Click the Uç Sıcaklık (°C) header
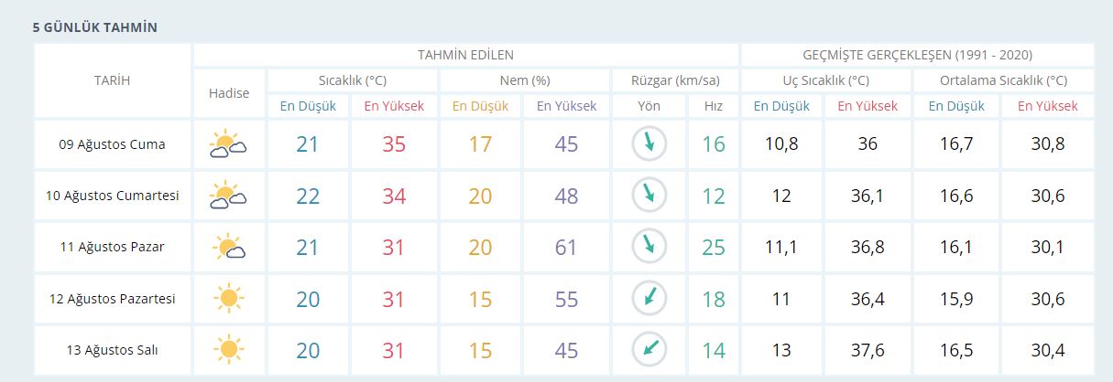The image size is (1113, 382). pos(825,80)
